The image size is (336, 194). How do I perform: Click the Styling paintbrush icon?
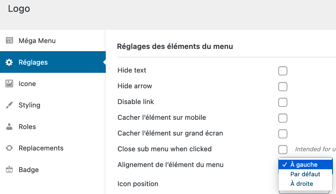[x=10, y=105]
